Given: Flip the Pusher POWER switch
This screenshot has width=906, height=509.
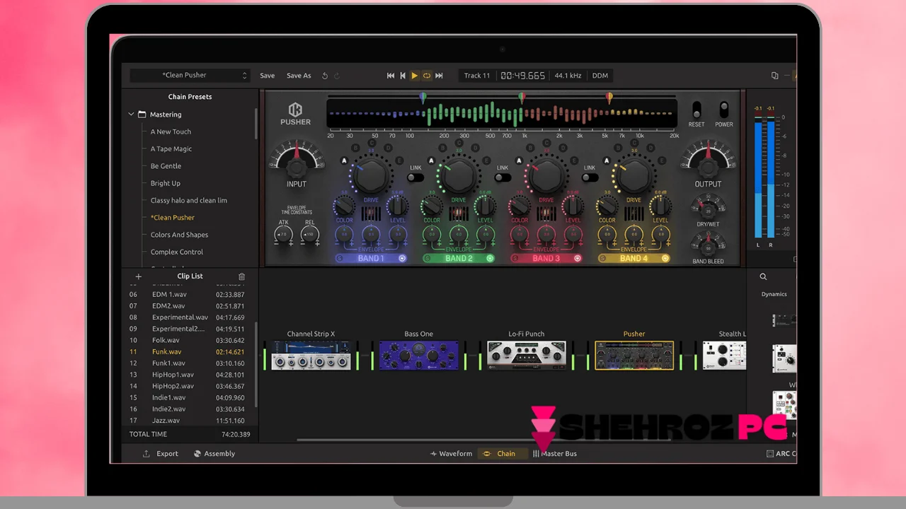Looking at the screenshot, I should (724, 110).
